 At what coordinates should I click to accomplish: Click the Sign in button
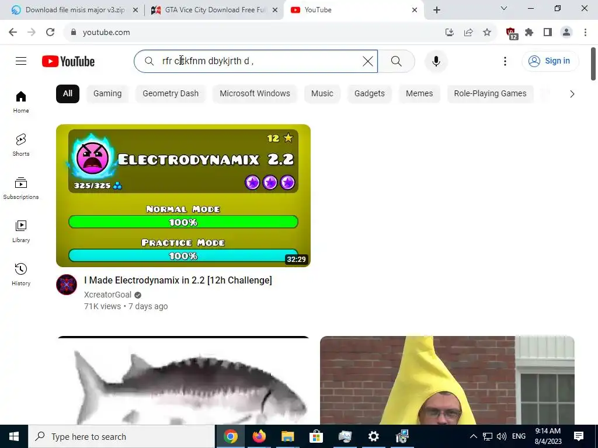point(550,61)
